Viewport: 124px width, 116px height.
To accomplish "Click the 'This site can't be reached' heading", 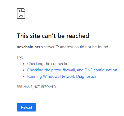I will pyautogui.click(x=53, y=36).
